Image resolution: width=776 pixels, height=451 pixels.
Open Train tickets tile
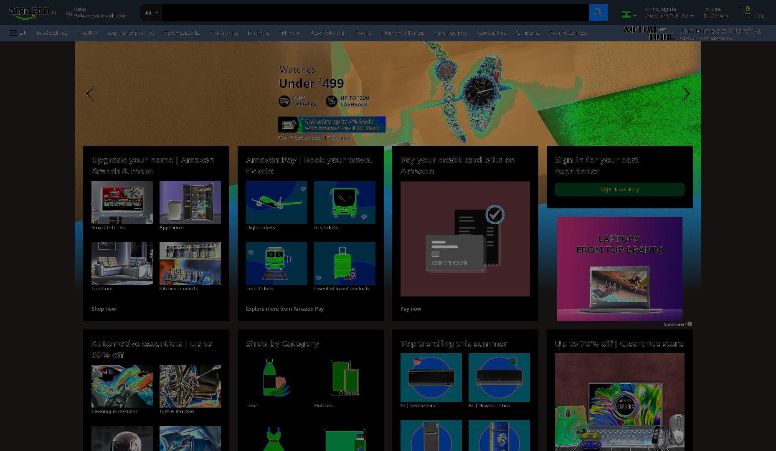(x=276, y=264)
